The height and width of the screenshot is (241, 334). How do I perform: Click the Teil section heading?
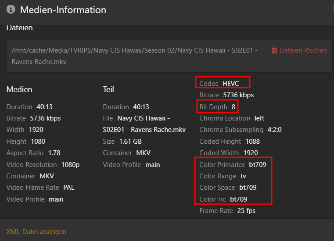tap(108, 89)
